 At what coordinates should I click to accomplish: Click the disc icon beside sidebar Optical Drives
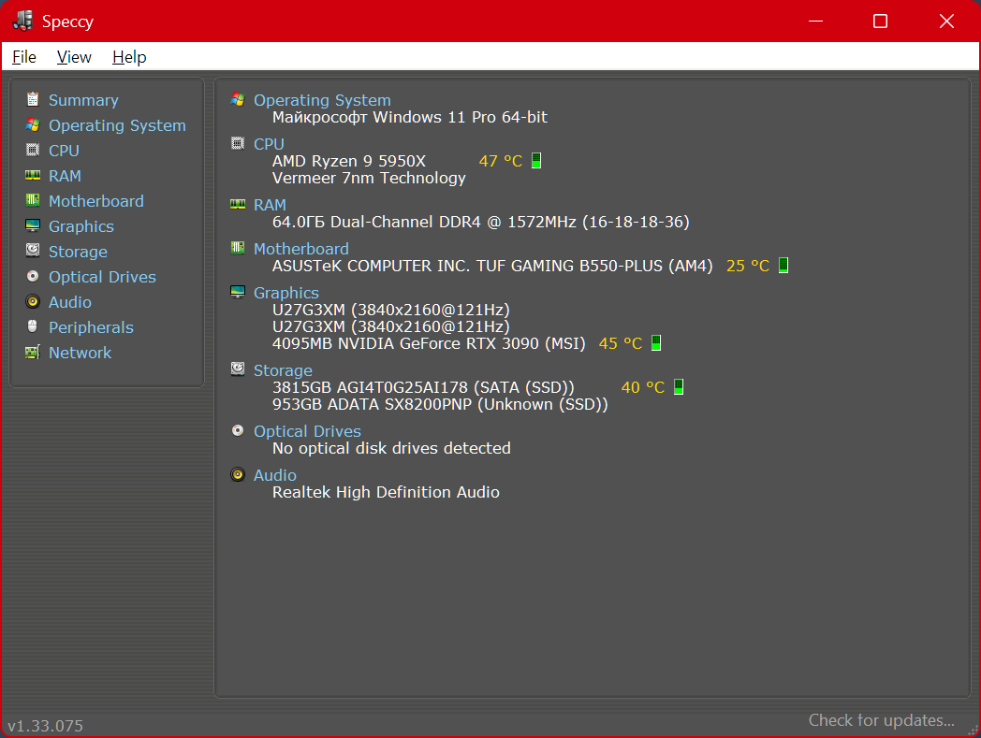[x=33, y=276]
